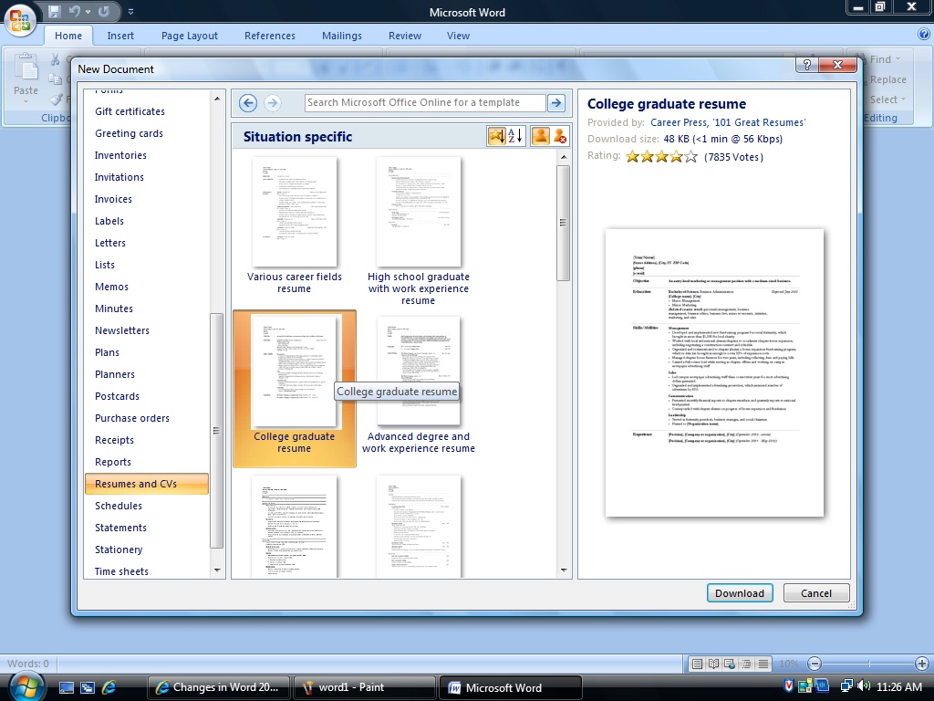Viewport: 934px width, 701px height.
Task: Click template gallery scroll down arrow
Action: 564,570
